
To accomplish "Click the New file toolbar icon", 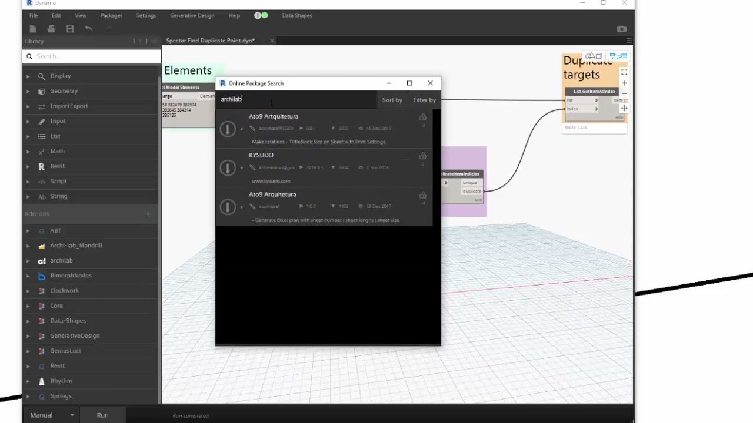I will point(33,29).
